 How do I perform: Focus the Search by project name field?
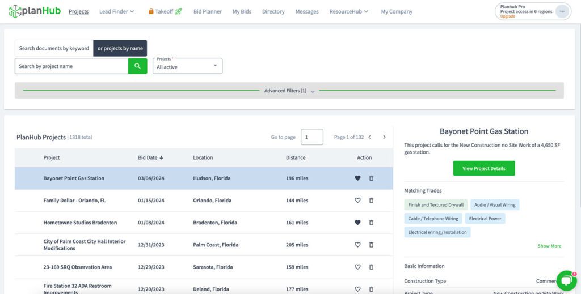71,66
